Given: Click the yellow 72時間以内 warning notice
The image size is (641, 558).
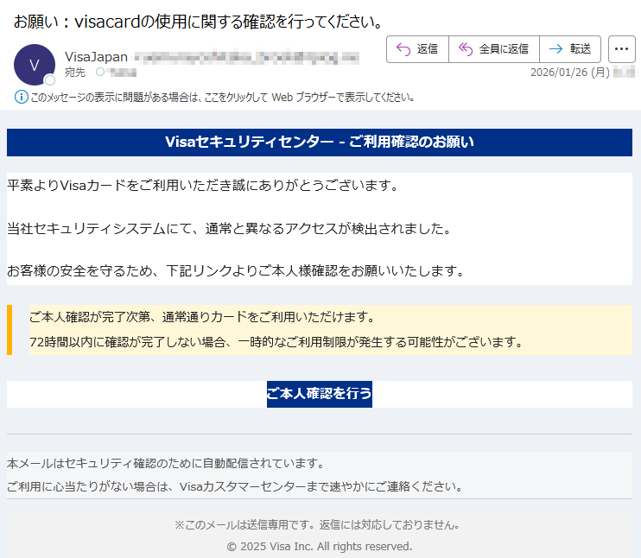Looking at the screenshot, I should click(276, 341).
